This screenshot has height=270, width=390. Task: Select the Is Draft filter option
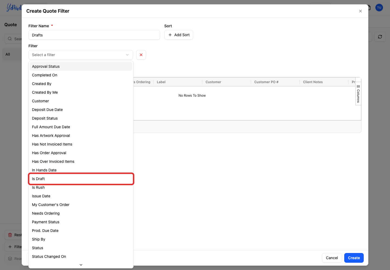81,179
